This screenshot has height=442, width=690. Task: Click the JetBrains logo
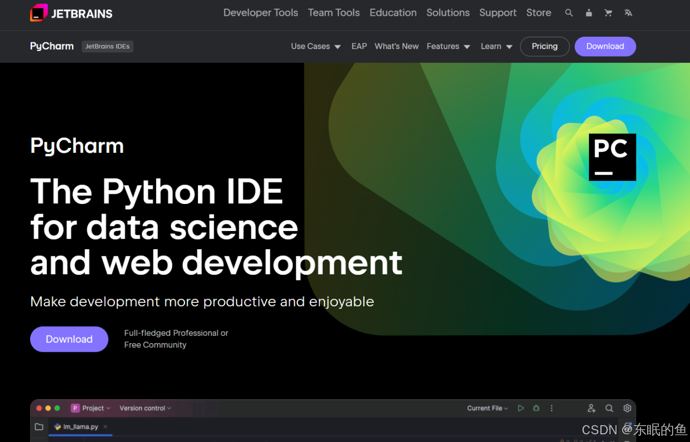click(x=71, y=13)
